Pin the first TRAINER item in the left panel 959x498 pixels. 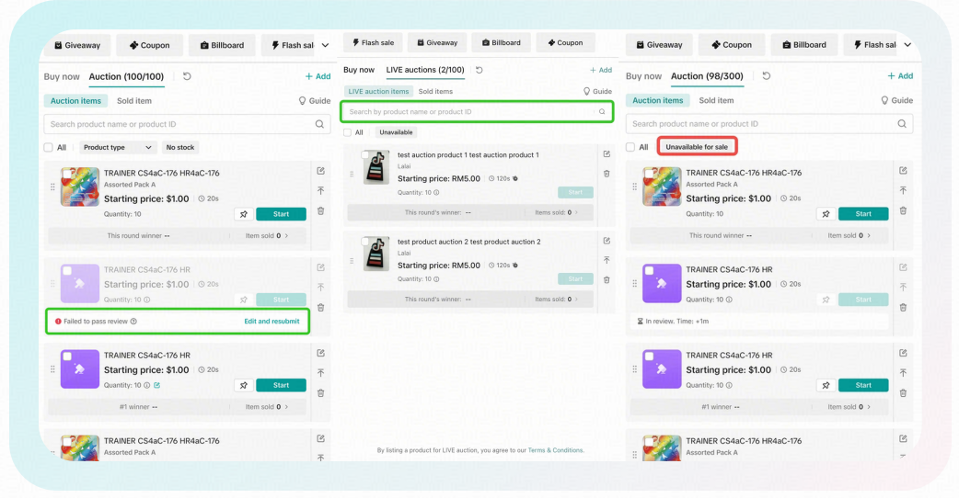(x=243, y=214)
